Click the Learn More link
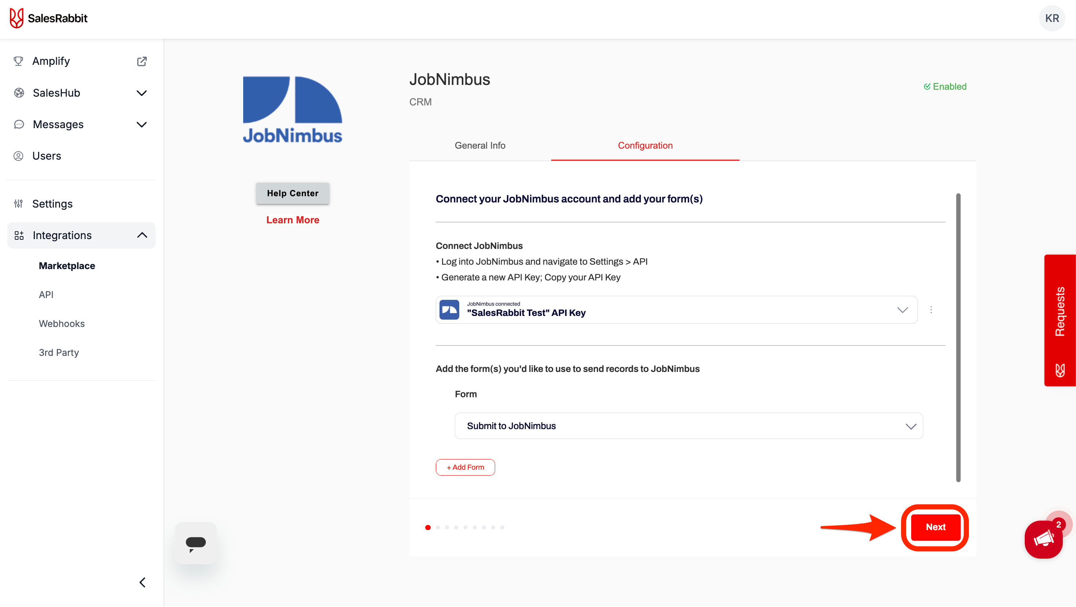This screenshot has height=607, width=1076. [292, 220]
